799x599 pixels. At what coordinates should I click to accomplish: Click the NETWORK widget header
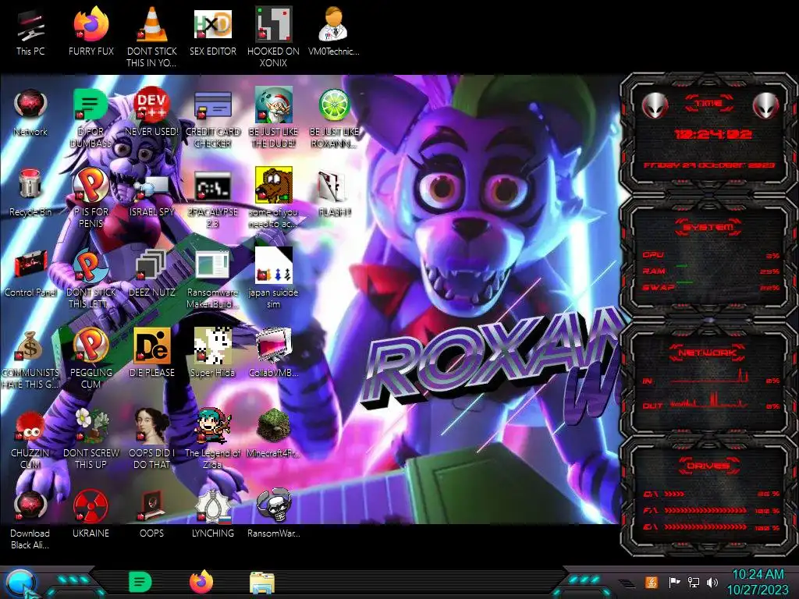[x=708, y=353]
